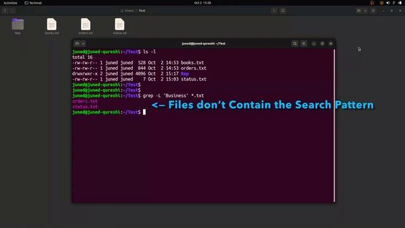Click the grep -L 'Business' *.txt command
This screenshot has width=405, height=228.
(x=173, y=96)
